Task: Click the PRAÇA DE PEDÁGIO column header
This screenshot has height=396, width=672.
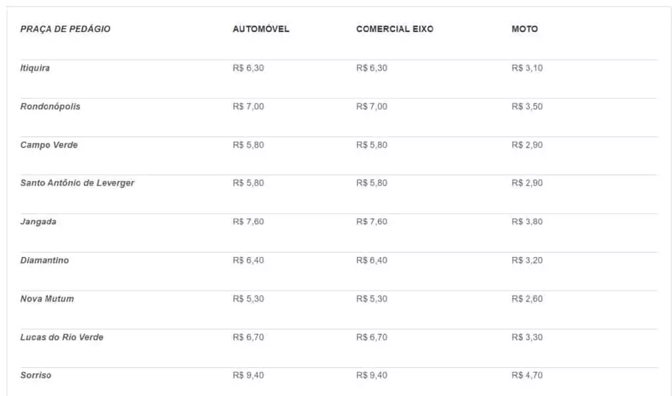Action: [65, 29]
